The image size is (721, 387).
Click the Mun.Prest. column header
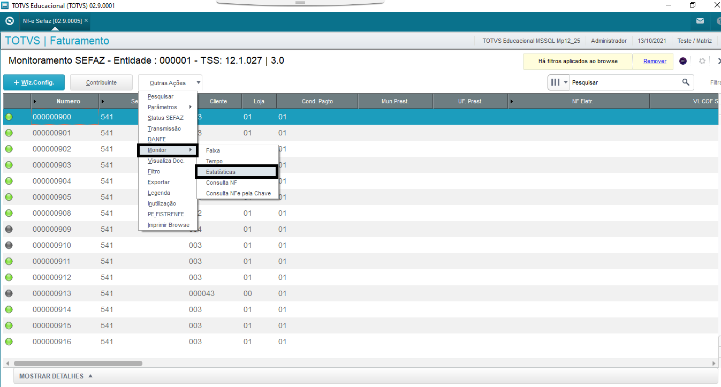[x=395, y=101]
